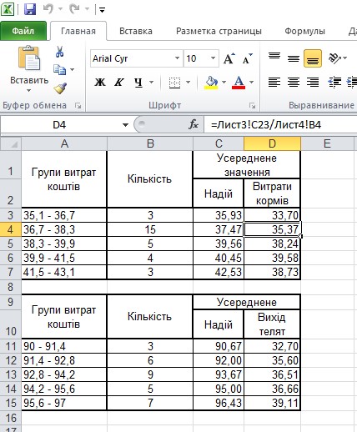This screenshot has width=357, height=432.
Task: Center text horizontally
Action: [x=294, y=82]
